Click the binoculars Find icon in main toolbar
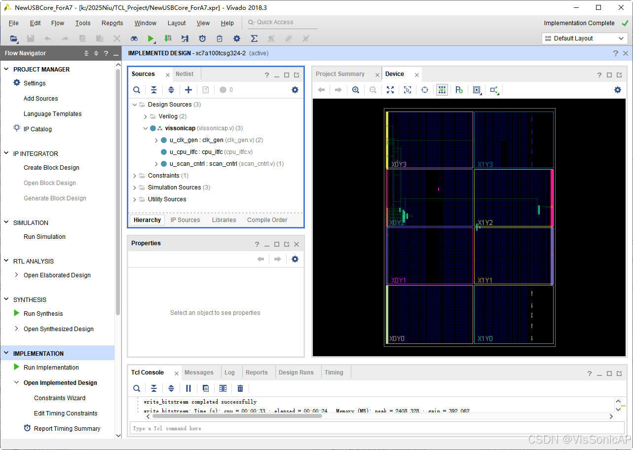Viewport: 633px width, 450px height. pos(134,38)
